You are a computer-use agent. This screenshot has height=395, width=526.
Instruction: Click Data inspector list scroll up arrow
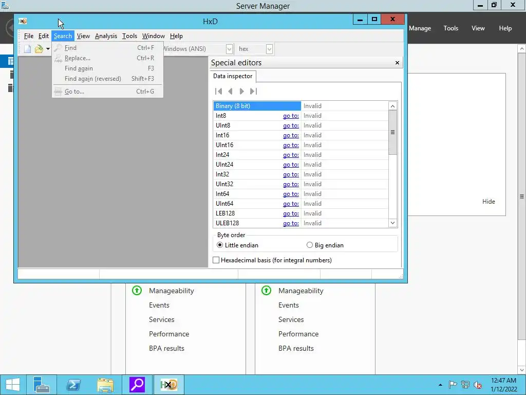(x=392, y=106)
